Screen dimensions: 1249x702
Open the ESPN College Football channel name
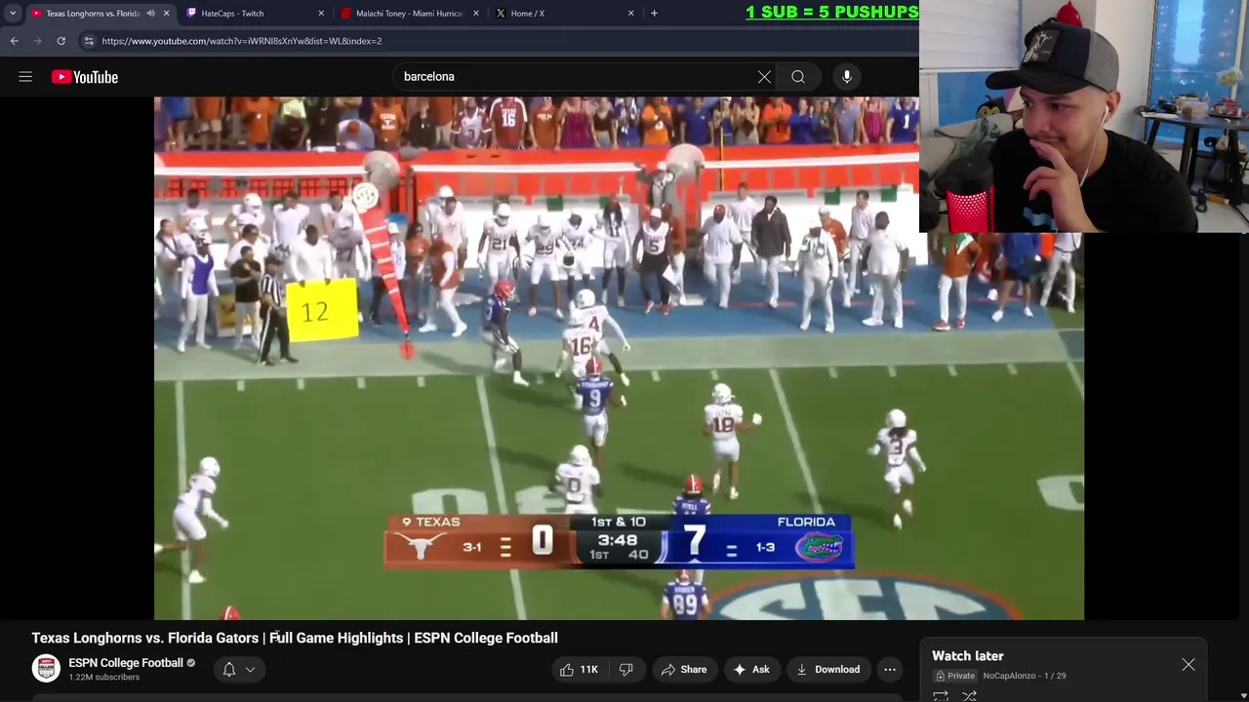pyautogui.click(x=126, y=663)
